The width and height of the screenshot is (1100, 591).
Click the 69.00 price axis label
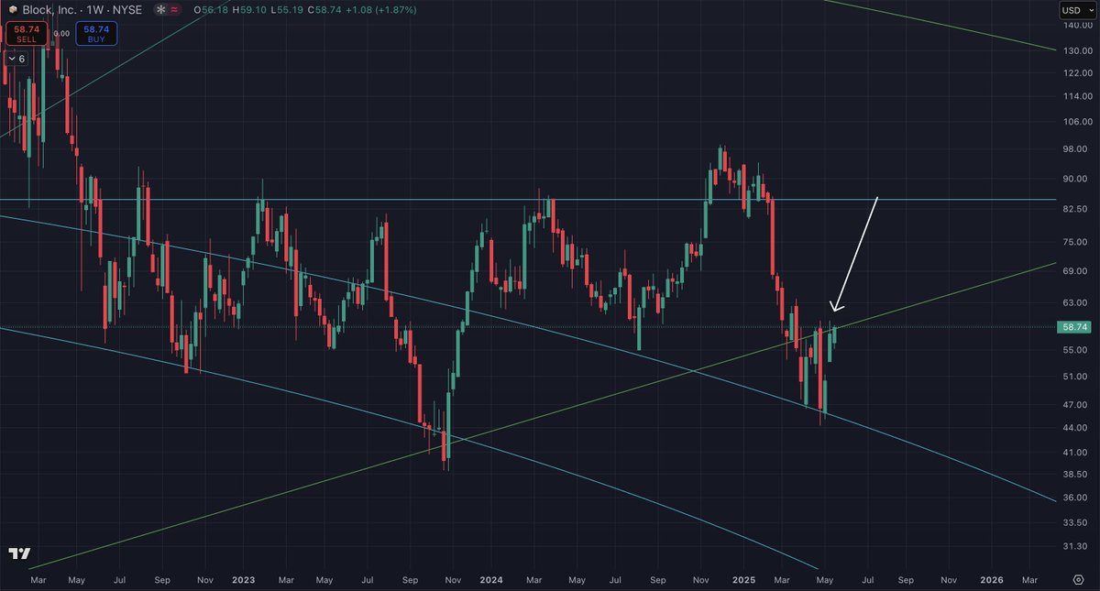tap(1077, 272)
